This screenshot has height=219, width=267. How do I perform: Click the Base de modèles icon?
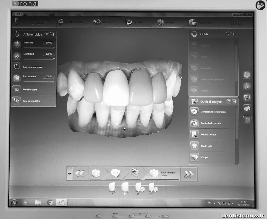click(17, 101)
